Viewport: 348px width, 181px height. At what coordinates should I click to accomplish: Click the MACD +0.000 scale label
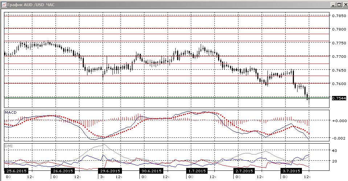click(339, 121)
